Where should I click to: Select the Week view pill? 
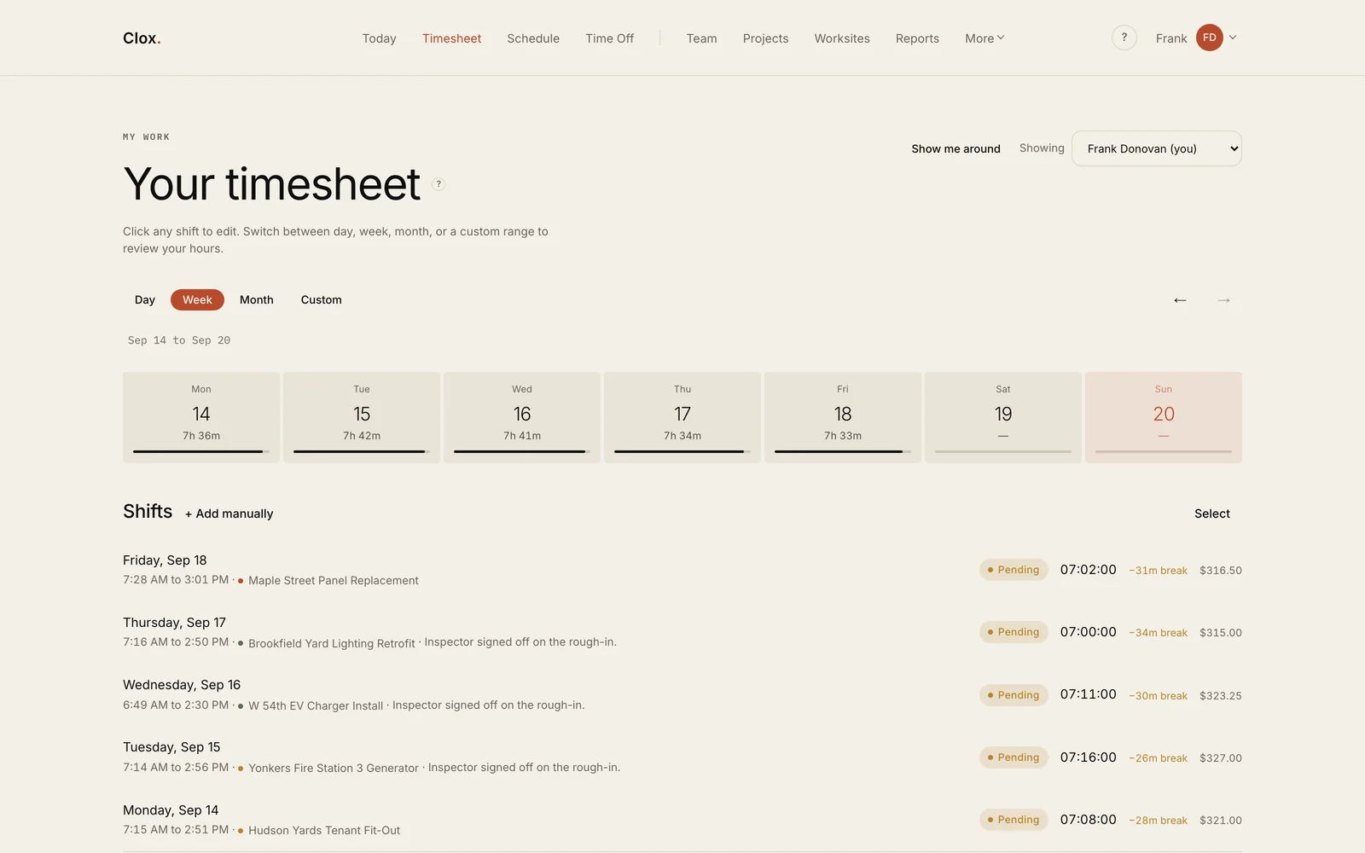tap(197, 300)
